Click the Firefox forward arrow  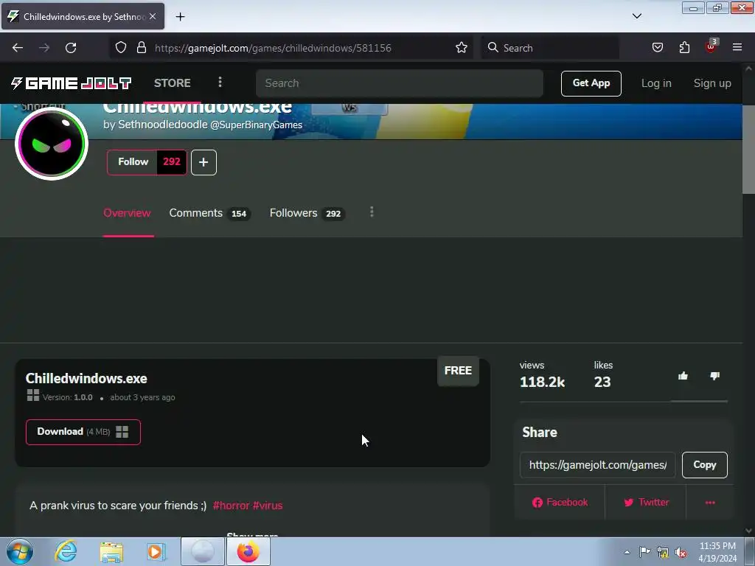pos(44,48)
